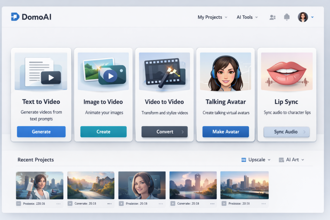The height and width of the screenshot is (220, 330).
Task: Select the Lip Sync title
Action: pos(286,102)
